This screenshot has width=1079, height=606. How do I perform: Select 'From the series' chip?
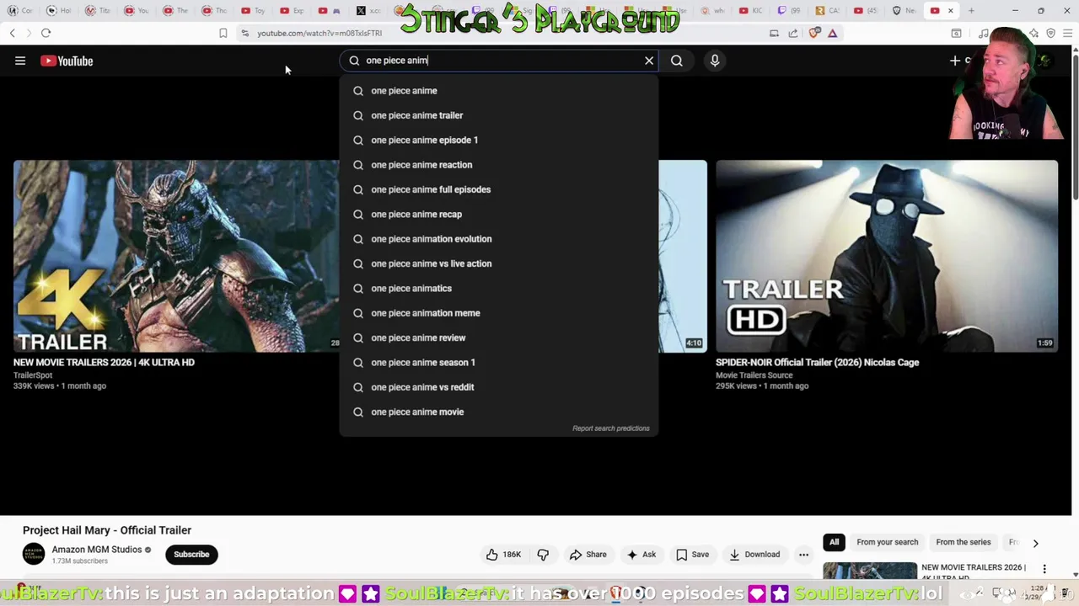pyautogui.click(x=964, y=542)
